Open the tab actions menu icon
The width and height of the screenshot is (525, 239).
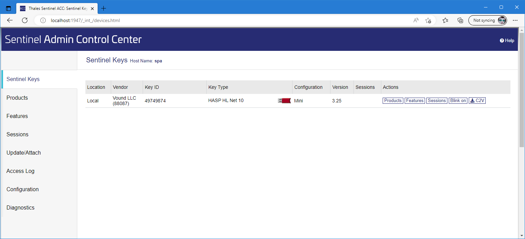(9, 8)
